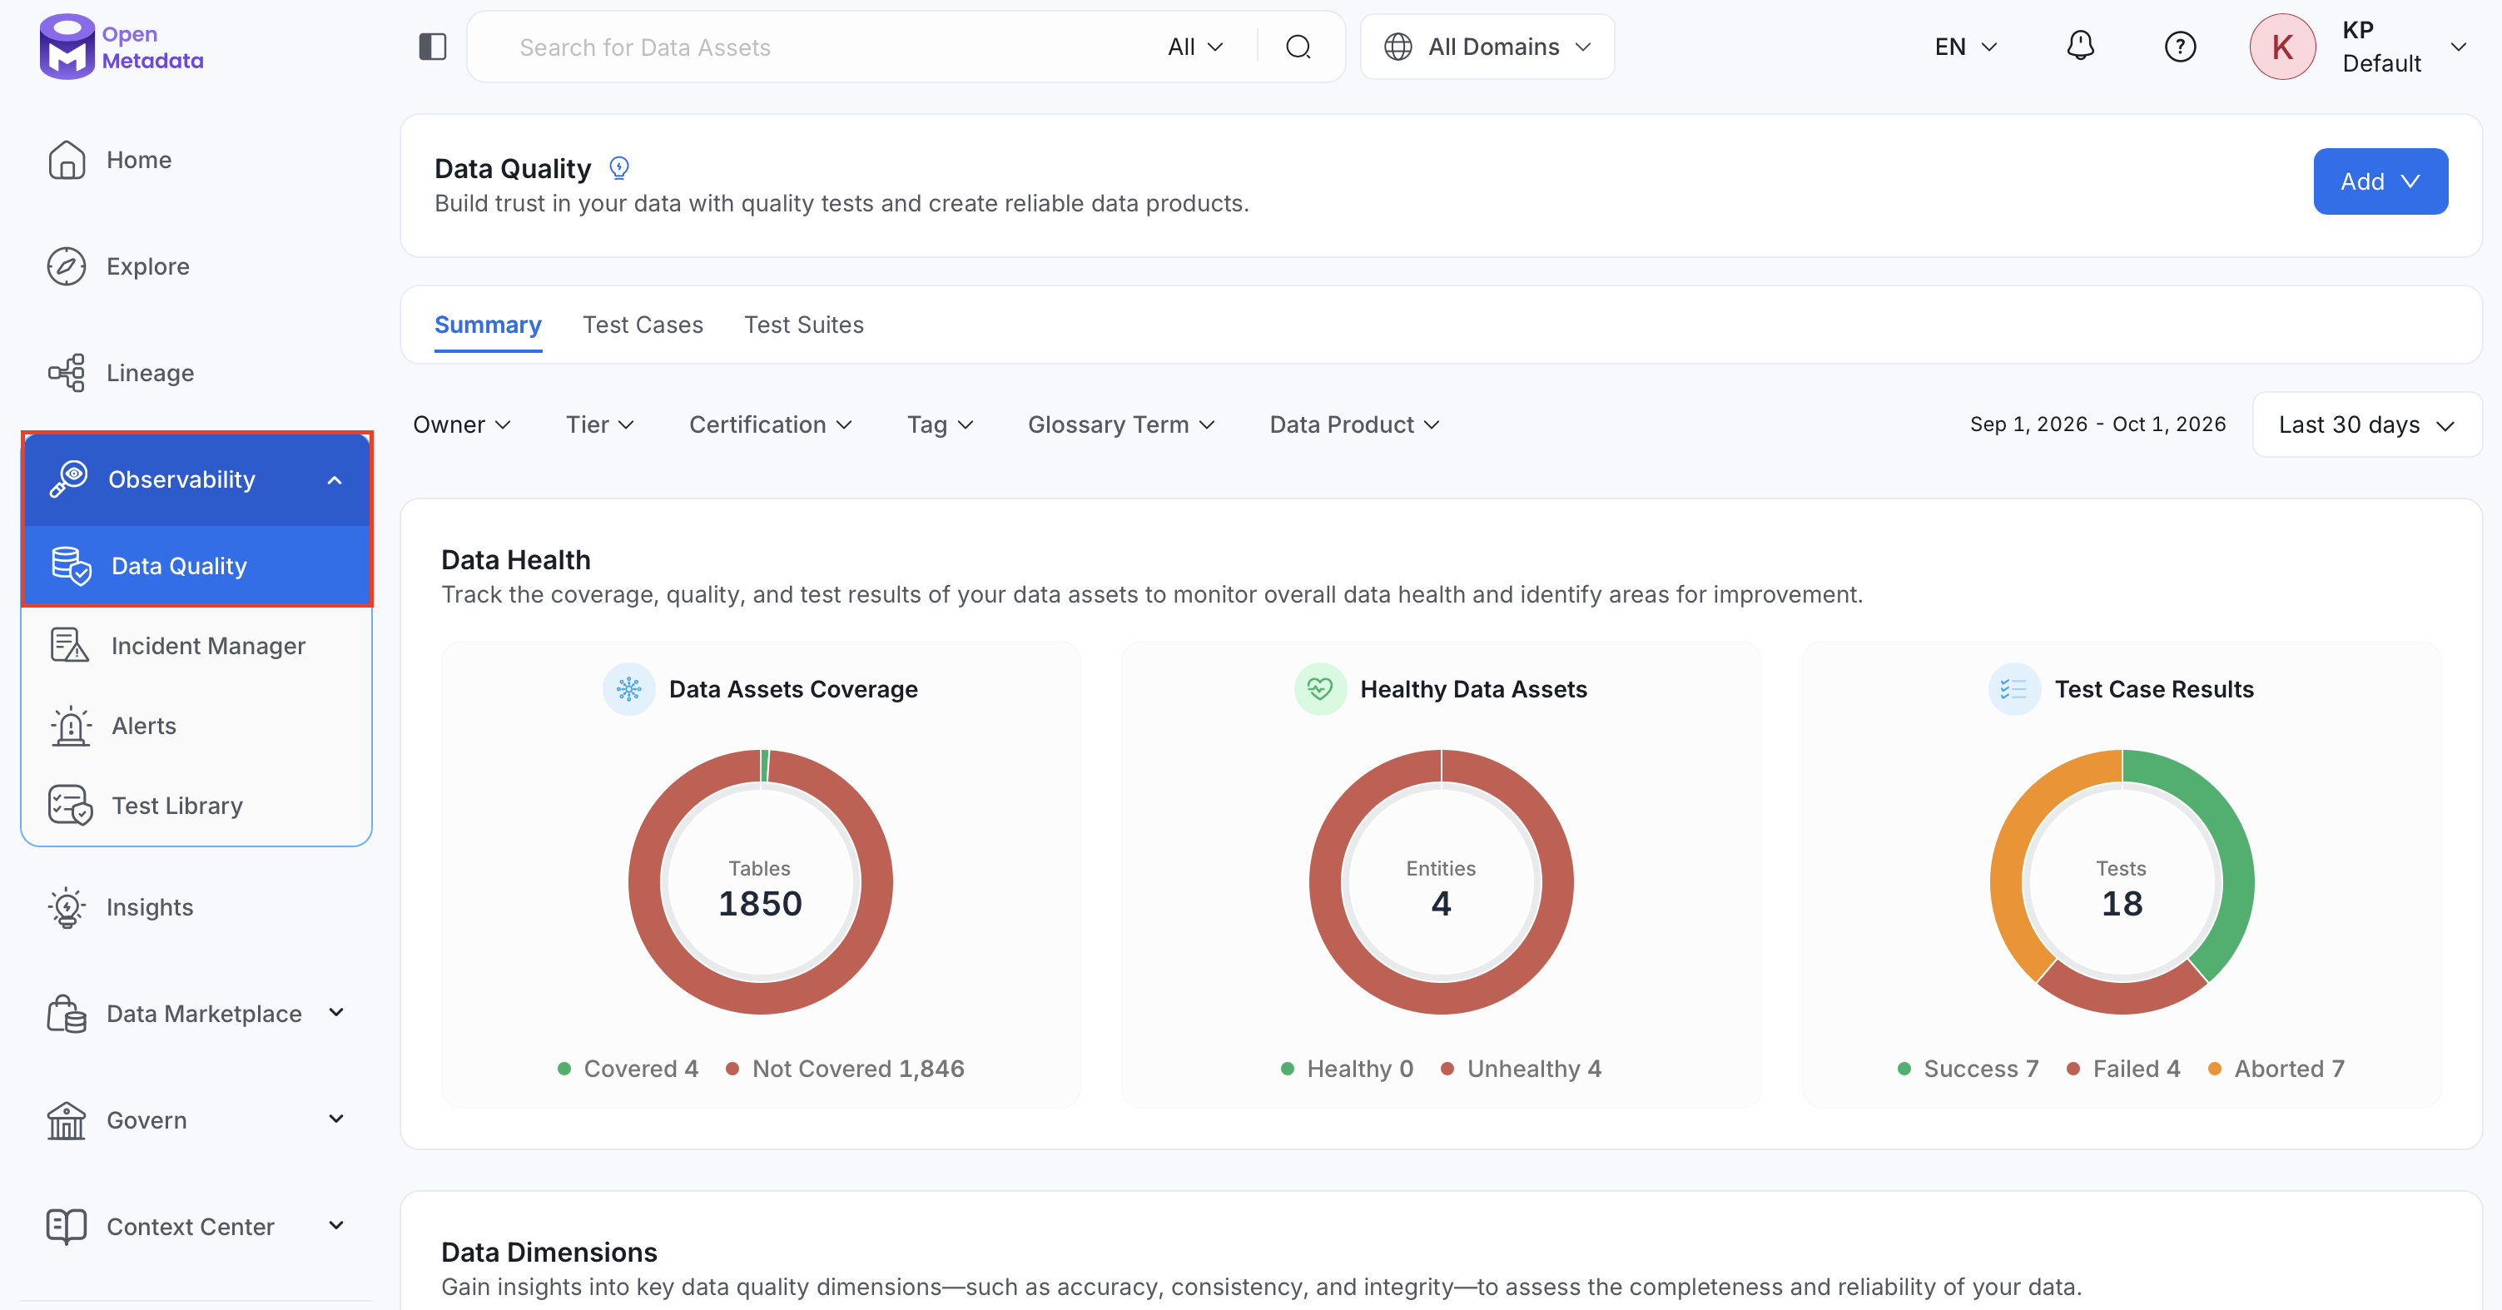Click the KP user avatar

[x=2282, y=47]
